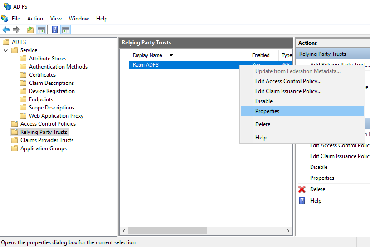Open the Action menu in menu bar
The width and height of the screenshot is (370, 247).
[35, 19]
